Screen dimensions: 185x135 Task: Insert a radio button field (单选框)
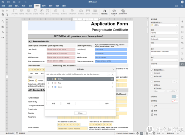[x=42, y=12]
